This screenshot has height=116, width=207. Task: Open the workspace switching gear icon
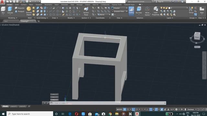[x=176, y=110]
